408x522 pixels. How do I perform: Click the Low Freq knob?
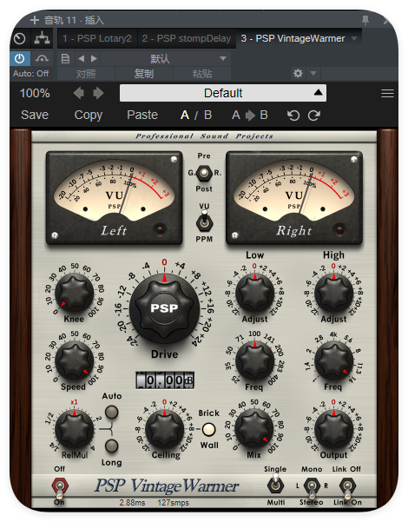[255, 360]
